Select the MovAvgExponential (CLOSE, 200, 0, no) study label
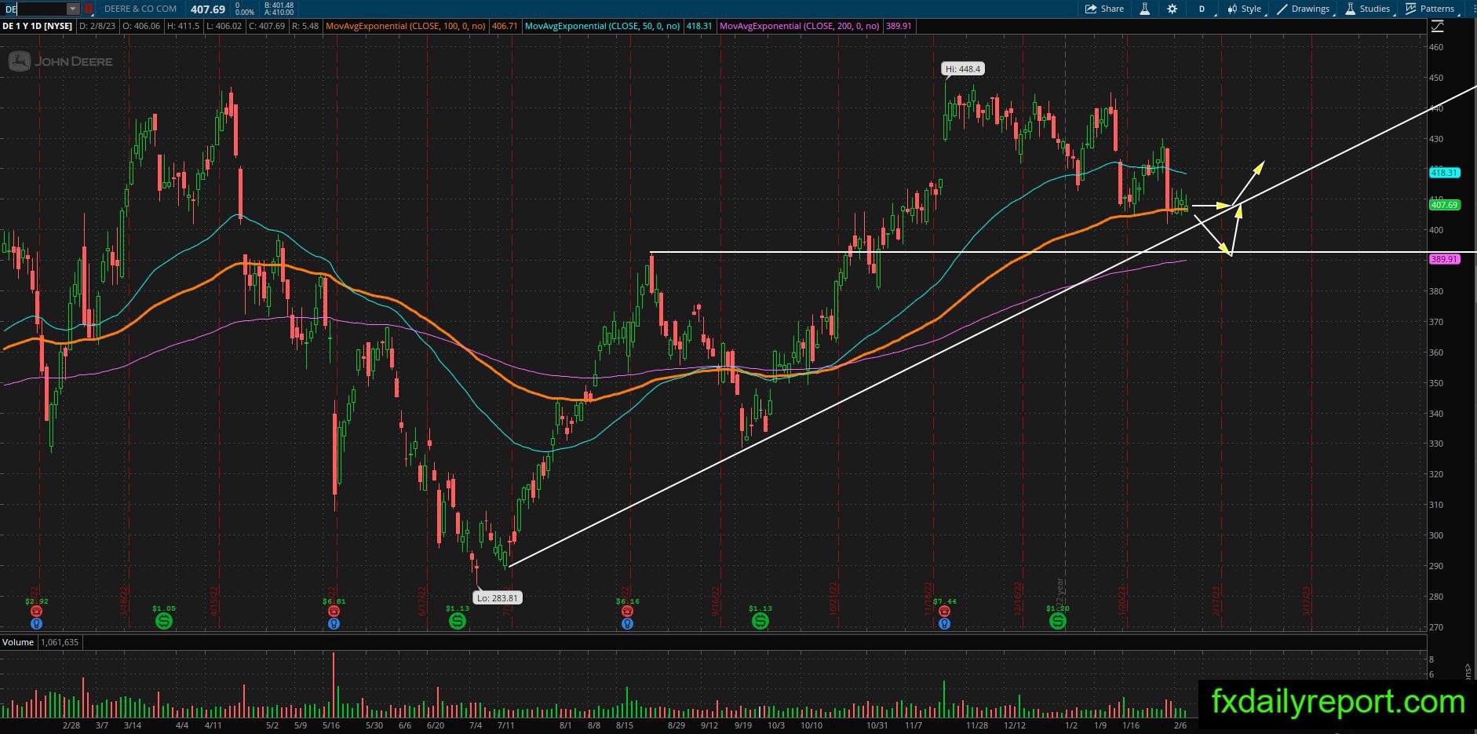The height and width of the screenshot is (734, 1477). [x=799, y=26]
